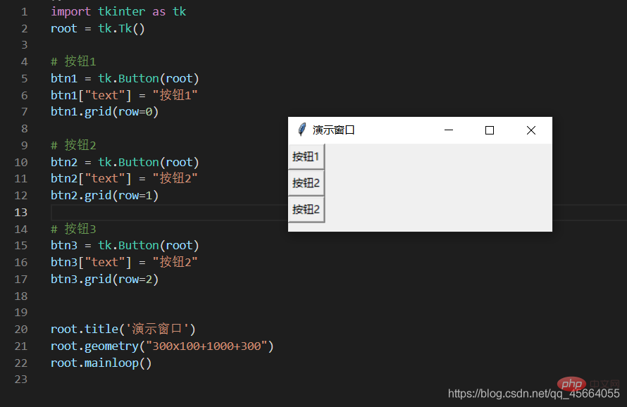Viewport: 627px width, 407px height.
Task: Minimize the 演示窗口 window
Action: 449,130
